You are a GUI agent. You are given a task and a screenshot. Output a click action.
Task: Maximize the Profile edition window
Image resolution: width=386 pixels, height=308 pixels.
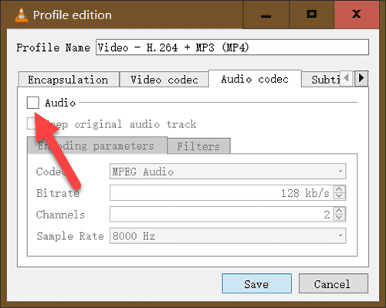click(x=312, y=14)
